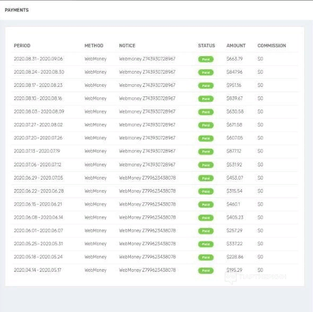
Task: Select period 2020.08.17 - 2020.08.23
Action: coord(38,85)
